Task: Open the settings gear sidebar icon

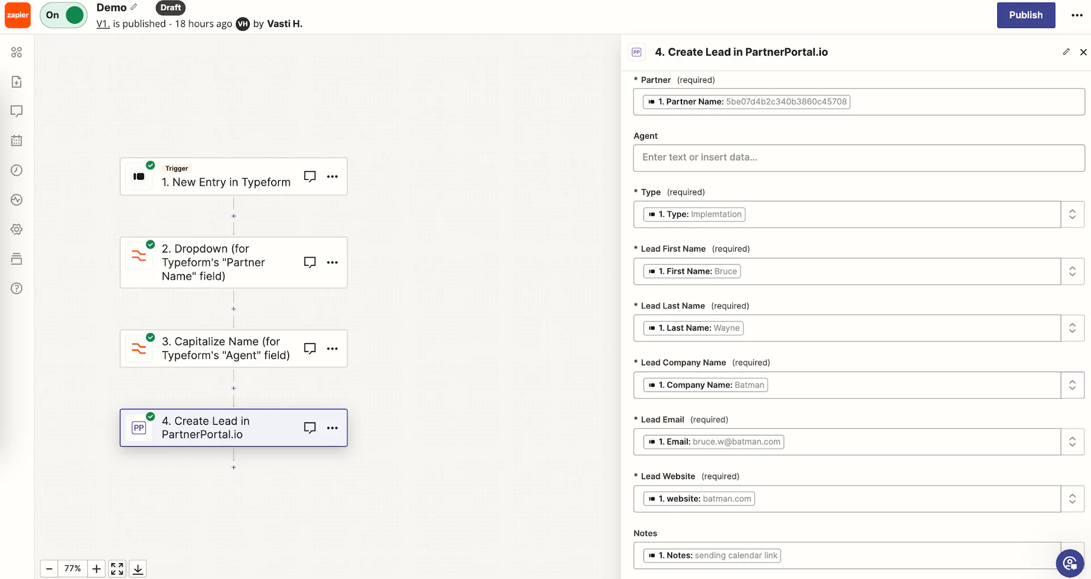Action: tap(17, 229)
